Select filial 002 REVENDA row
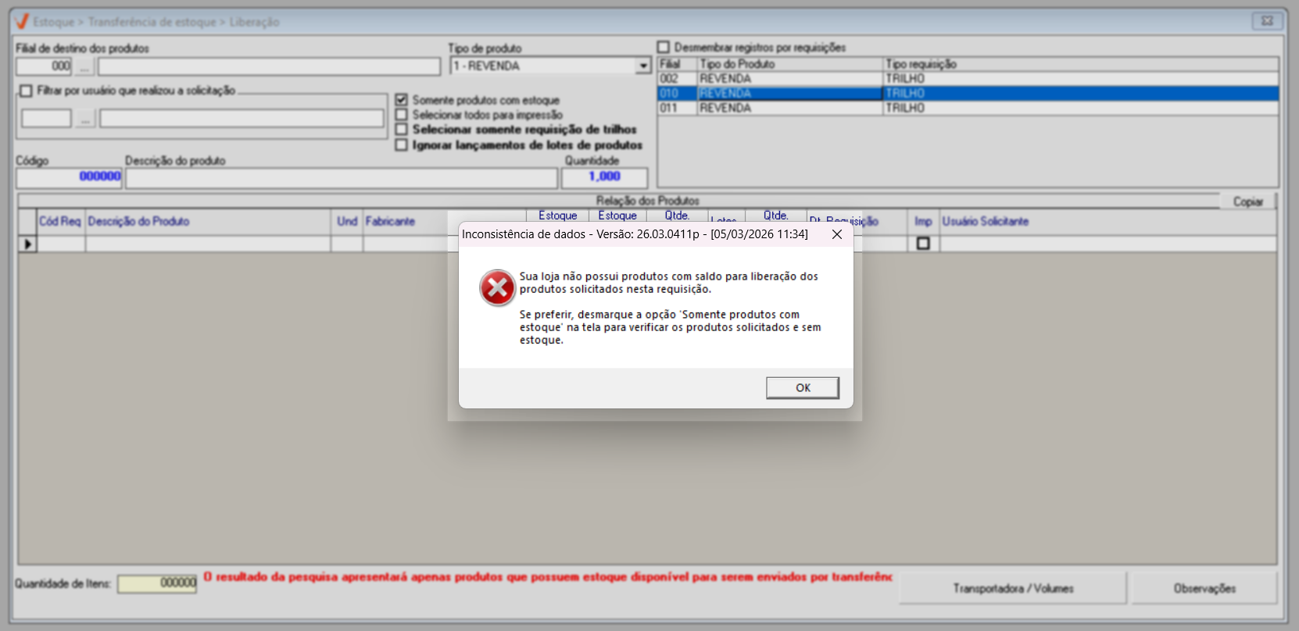Screen dimensions: 1299x631 click(968, 79)
